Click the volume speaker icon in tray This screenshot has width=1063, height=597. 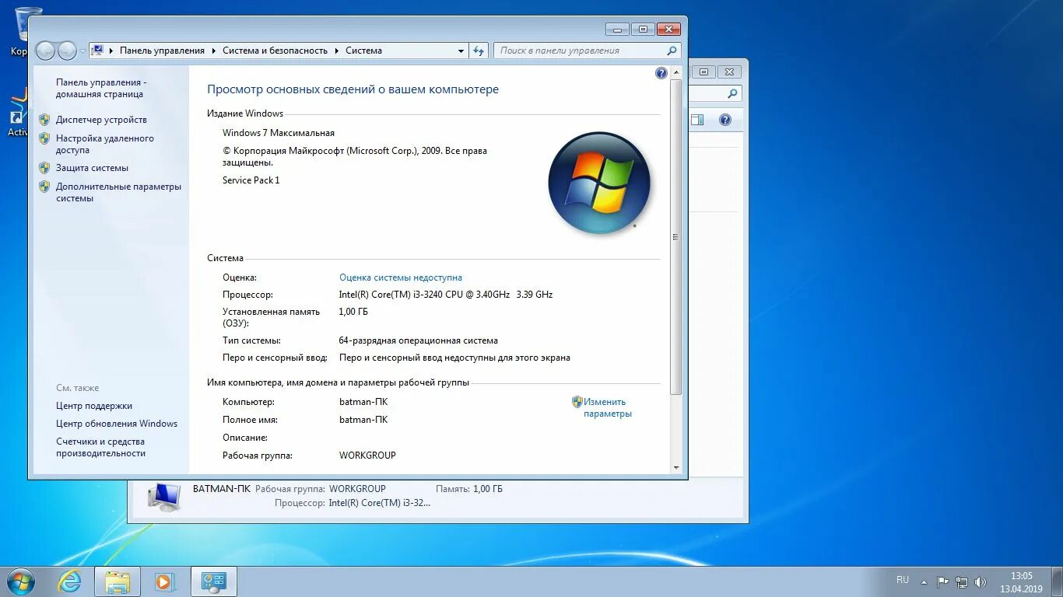point(981,581)
